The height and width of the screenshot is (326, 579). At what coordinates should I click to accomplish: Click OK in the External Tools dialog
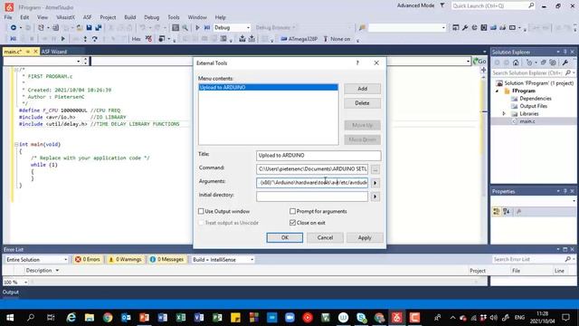click(x=285, y=237)
